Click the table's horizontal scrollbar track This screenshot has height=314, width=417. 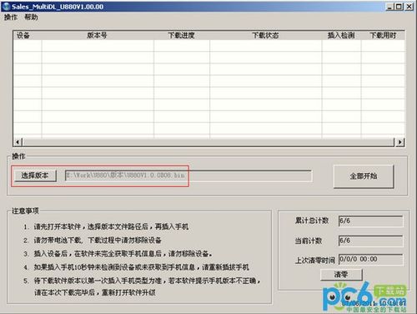[208, 142]
